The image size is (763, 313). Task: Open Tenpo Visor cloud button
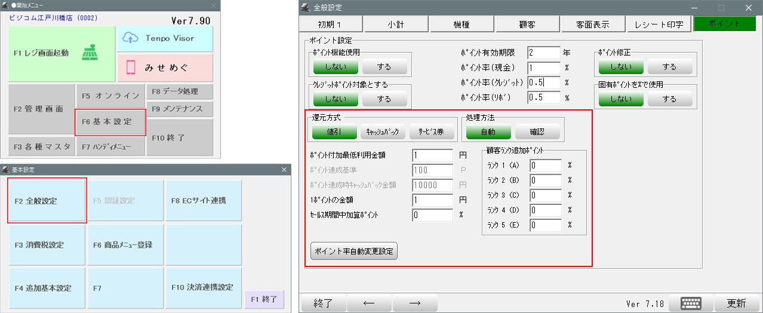click(164, 38)
